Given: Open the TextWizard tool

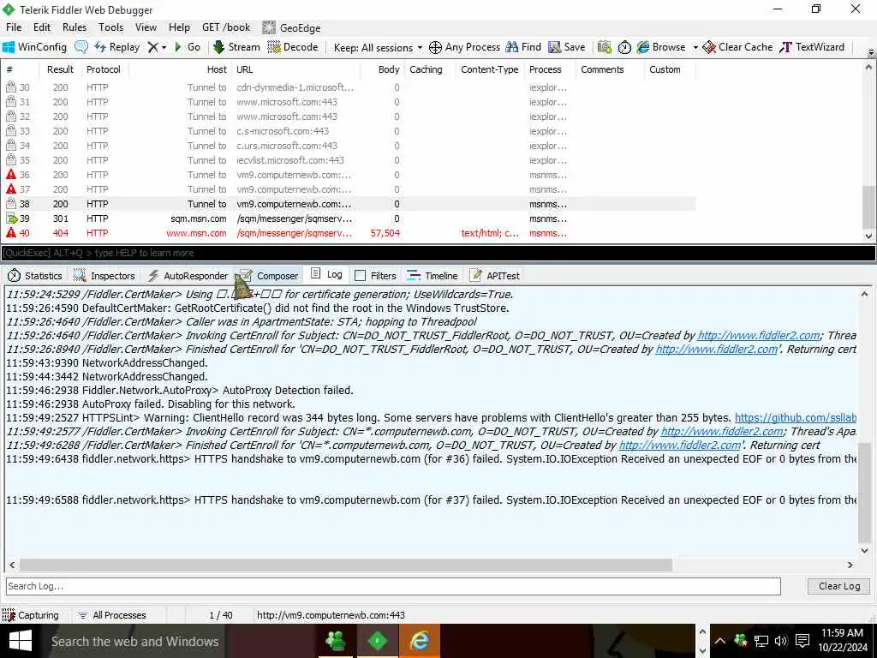Looking at the screenshot, I should tap(812, 47).
